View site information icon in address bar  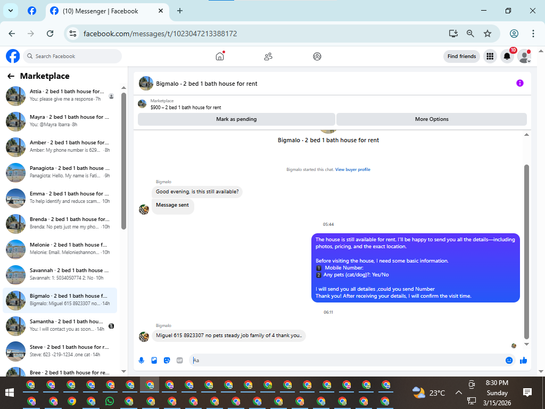[x=73, y=34]
